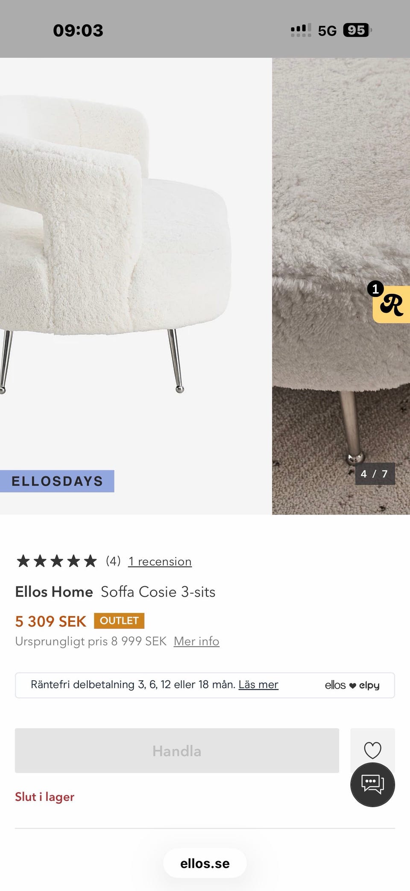
Task: Tap the Slut i lager stock notice
Action: (x=44, y=797)
